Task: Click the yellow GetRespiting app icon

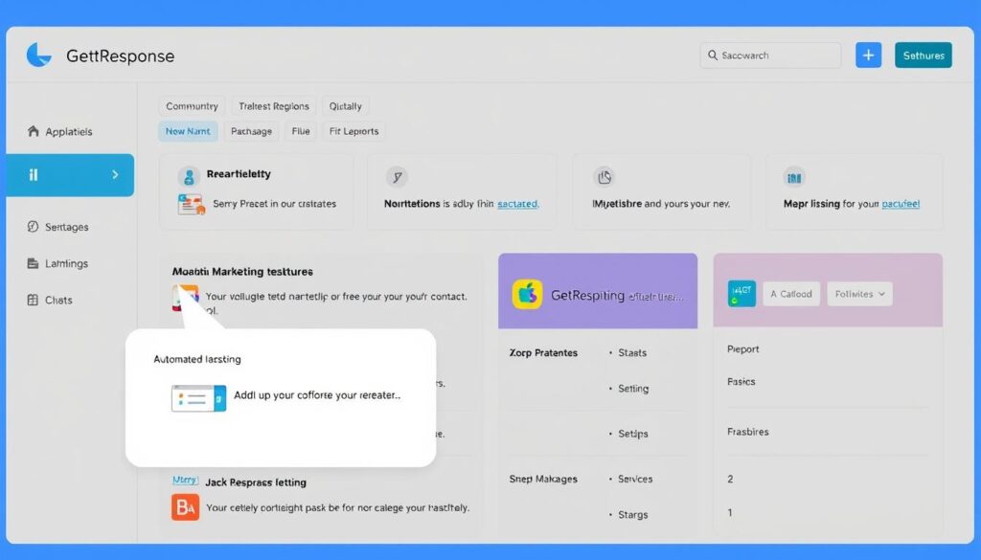Action: point(527,295)
